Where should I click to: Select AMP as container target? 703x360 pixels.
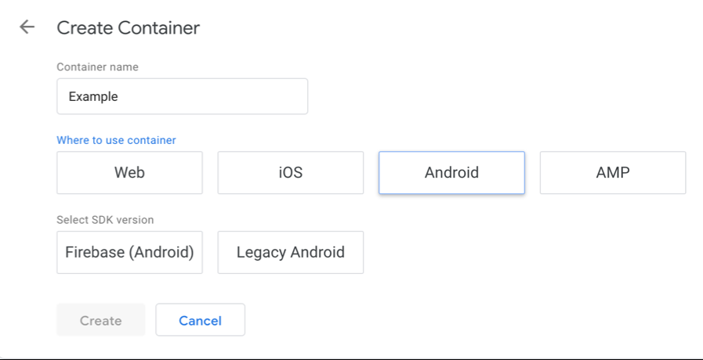pyautogui.click(x=612, y=173)
